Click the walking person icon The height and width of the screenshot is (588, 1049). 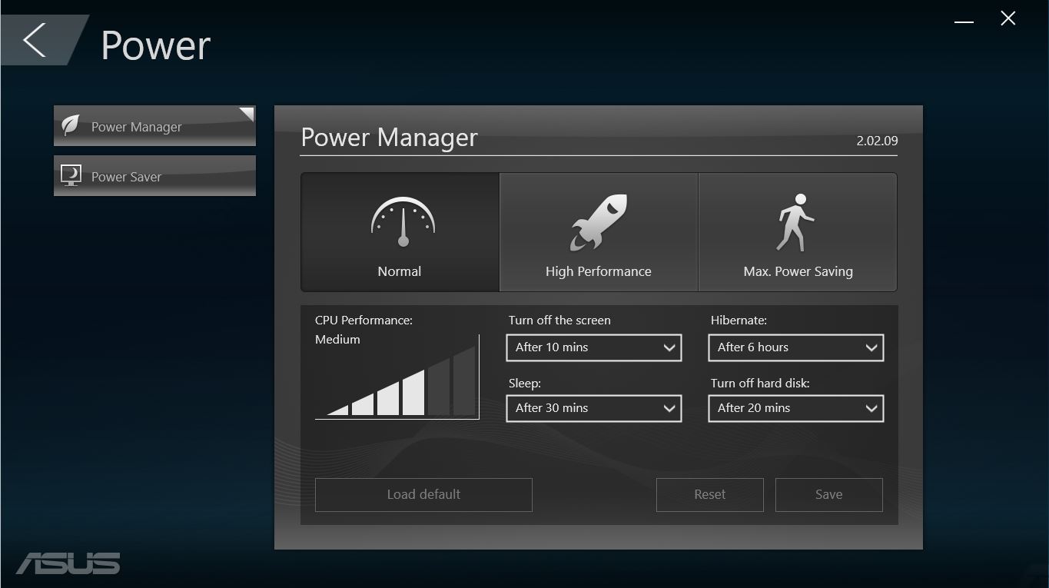tap(795, 222)
